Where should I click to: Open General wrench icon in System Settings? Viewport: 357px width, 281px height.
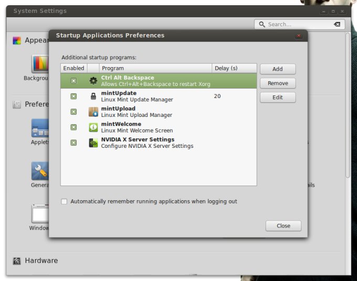click(40, 171)
